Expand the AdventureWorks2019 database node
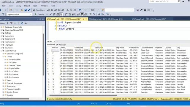Screen dimensions: 190x107 coord(1,30)
